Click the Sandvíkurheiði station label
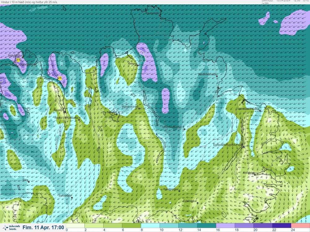This screenshot has height=232, width=310. click(x=207, y=74)
